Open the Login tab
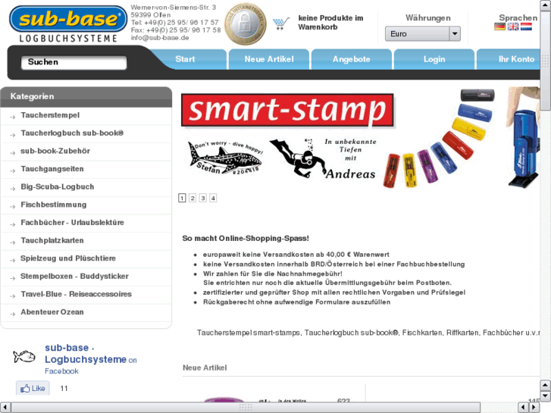Image resolution: width=551 pixels, height=413 pixels. coord(434,59)
